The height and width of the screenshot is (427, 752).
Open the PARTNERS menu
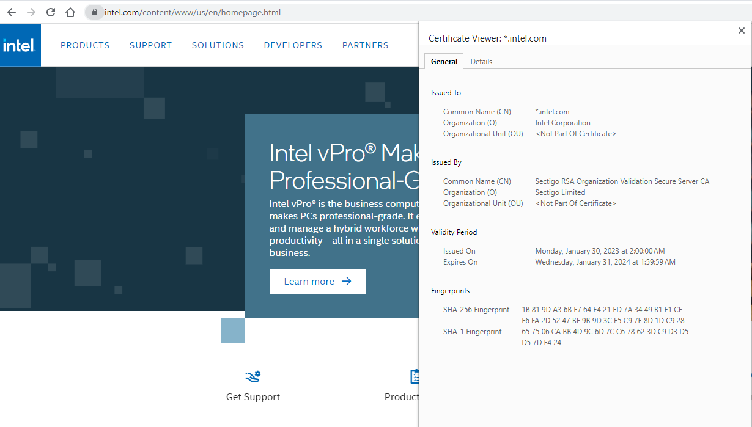(x=366, y=45)
